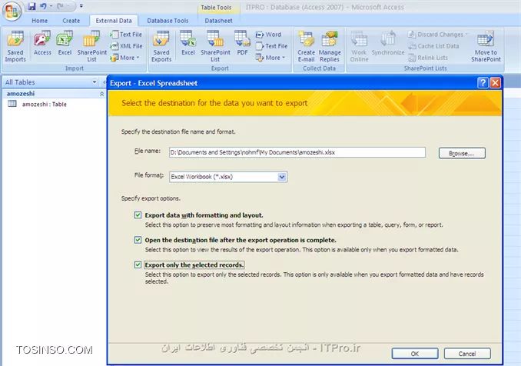This screenshot has width=521, height=366.
Task: Export to Word
Action: 269,35
